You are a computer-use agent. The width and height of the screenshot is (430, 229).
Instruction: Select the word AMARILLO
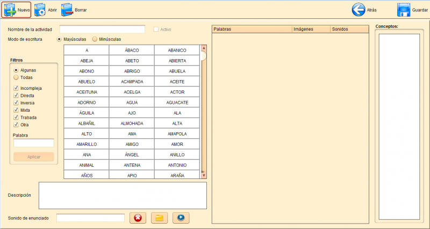87,144
